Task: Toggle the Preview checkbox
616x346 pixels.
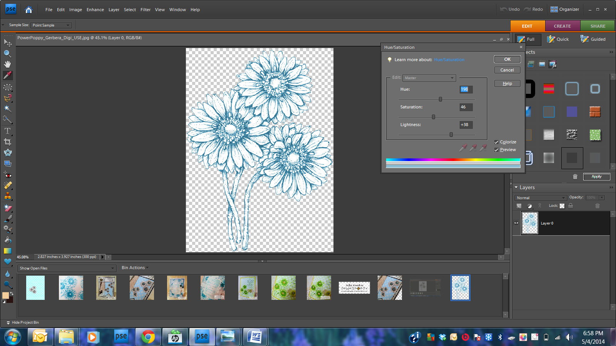Action: [x=497, y=150]
